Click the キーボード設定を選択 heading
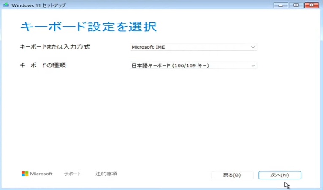This screenshot has width=323, height=190. click(x=88, y=27)
